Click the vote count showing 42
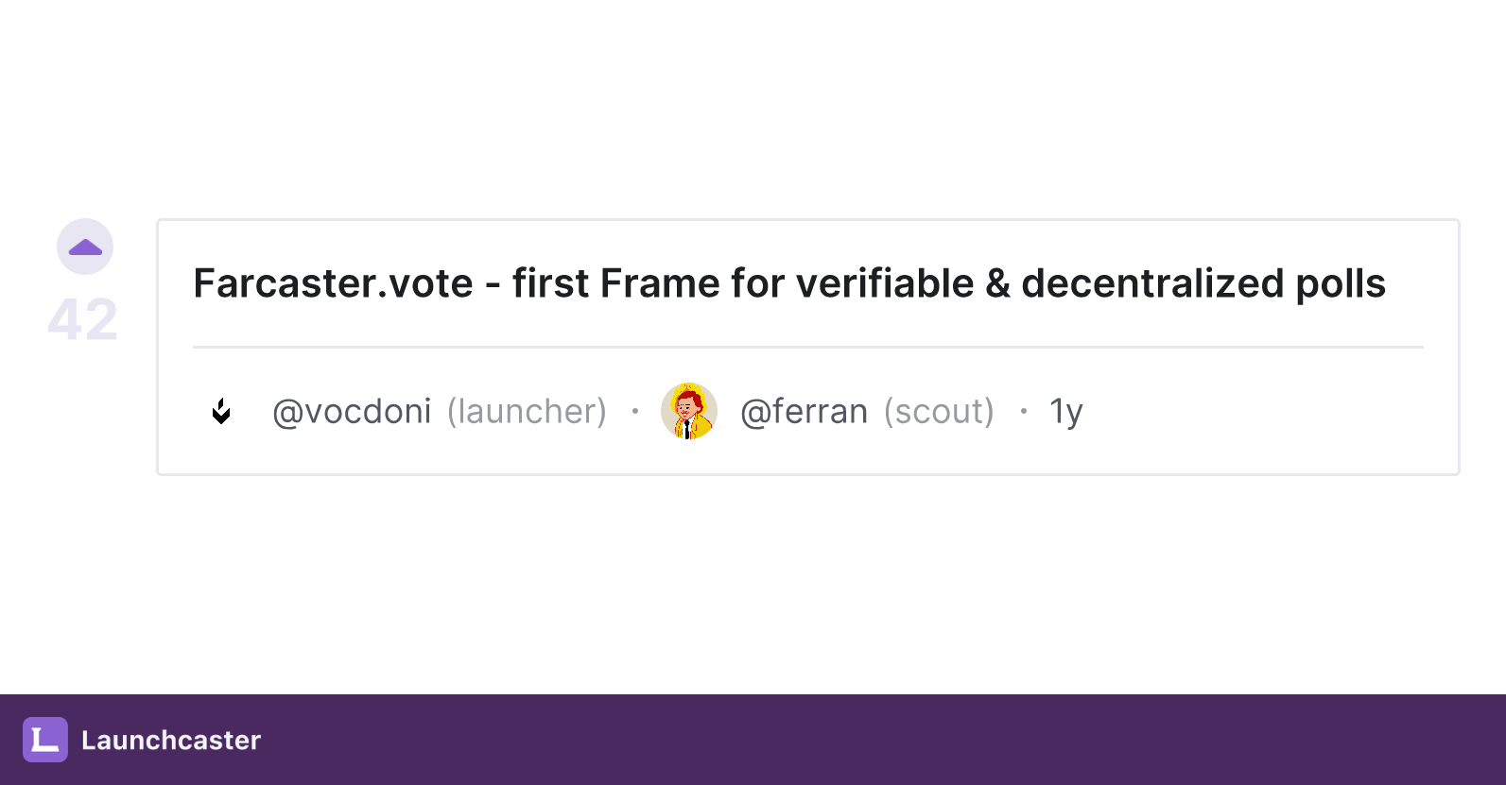 pos(83,319)
